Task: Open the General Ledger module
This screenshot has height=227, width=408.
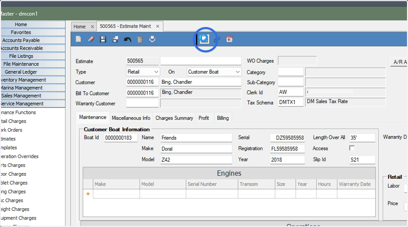Action: (33, 72)
